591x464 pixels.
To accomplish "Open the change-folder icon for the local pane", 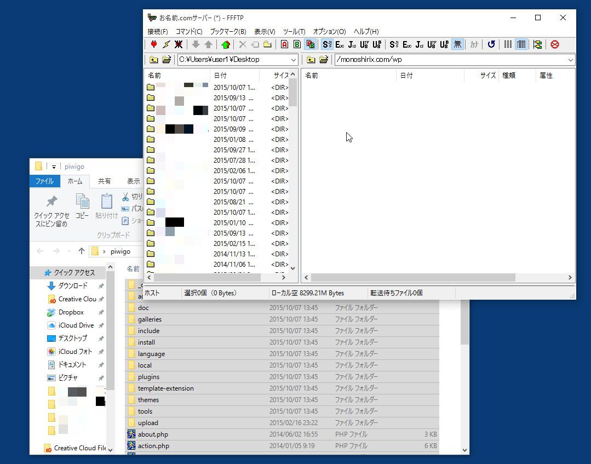I will (166, 60).
